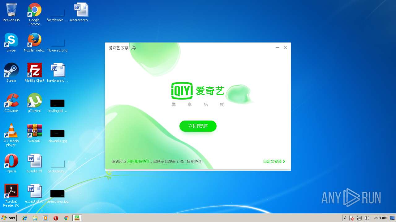The image size is (396, 222).
Task: Select exceptjul.rtf document icon
Action: tap(34, 194)
